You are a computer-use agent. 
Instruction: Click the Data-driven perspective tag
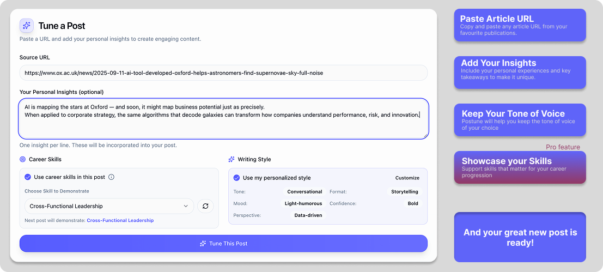[x=309, y=215]
